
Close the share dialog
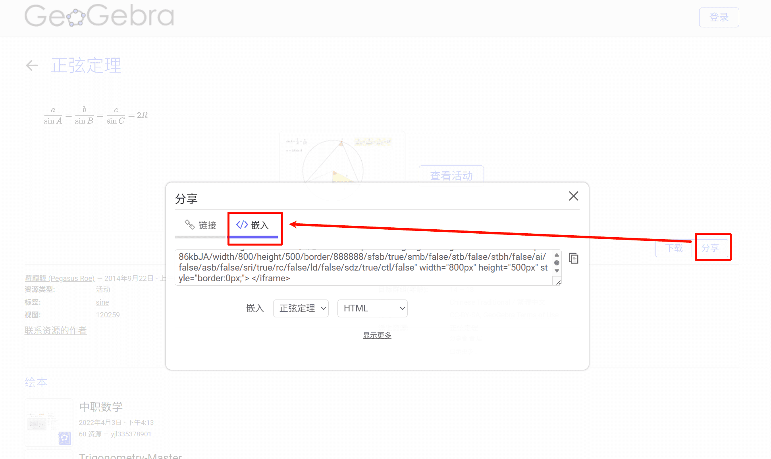(x=573, y=196)
